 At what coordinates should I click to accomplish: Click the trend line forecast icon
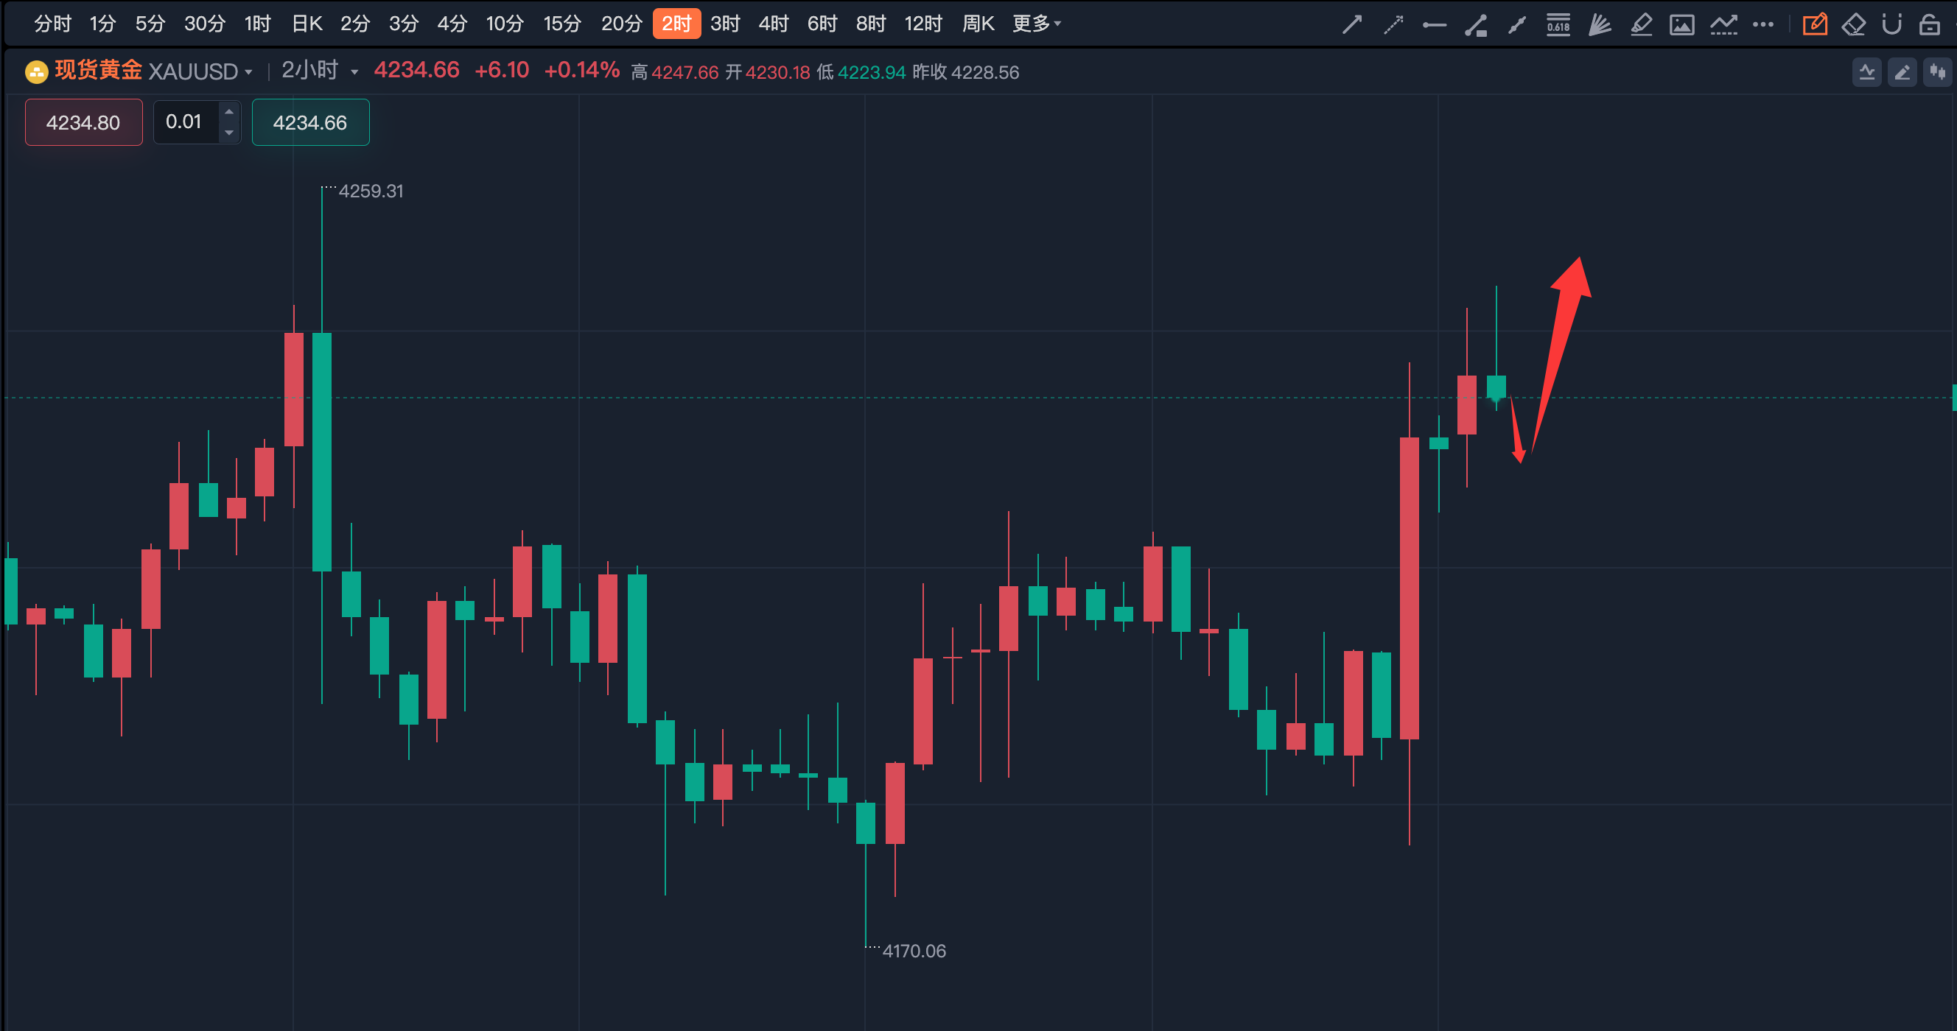click(x=1723, y=24)
